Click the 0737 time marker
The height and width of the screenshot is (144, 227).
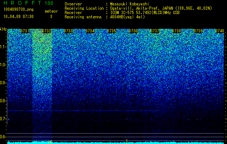coord(155,31)
